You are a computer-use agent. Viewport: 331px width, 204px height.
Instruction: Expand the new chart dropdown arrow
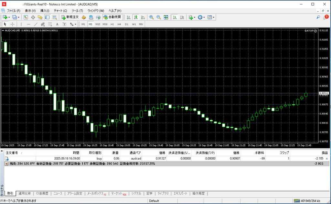9,17
